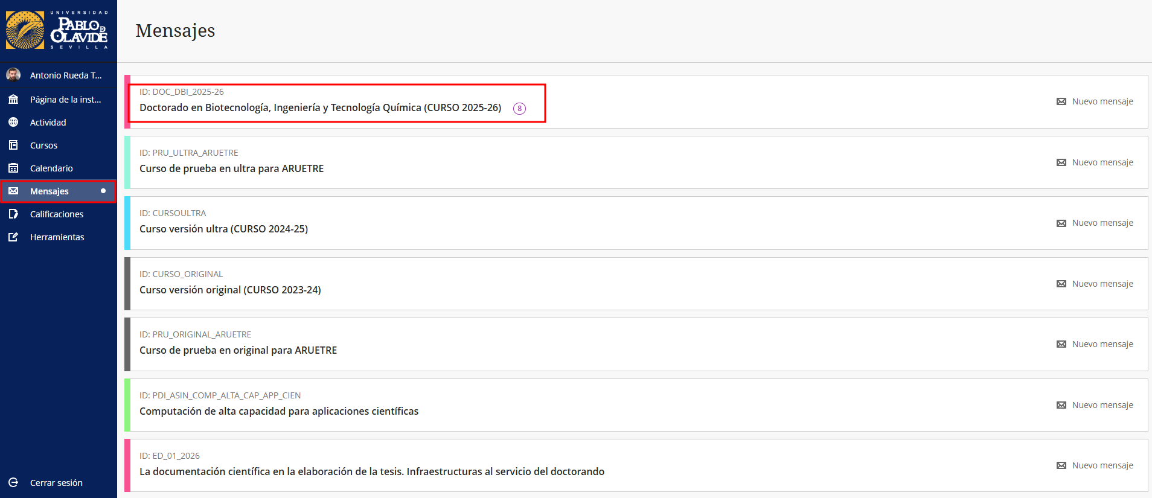Create Nuevo mensaje for Curso versión original
This screenshot has height=498, width=1152.
tap(1095, 284)
